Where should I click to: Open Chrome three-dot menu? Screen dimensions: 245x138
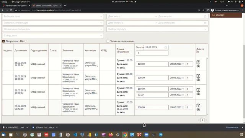click(242, 10)
